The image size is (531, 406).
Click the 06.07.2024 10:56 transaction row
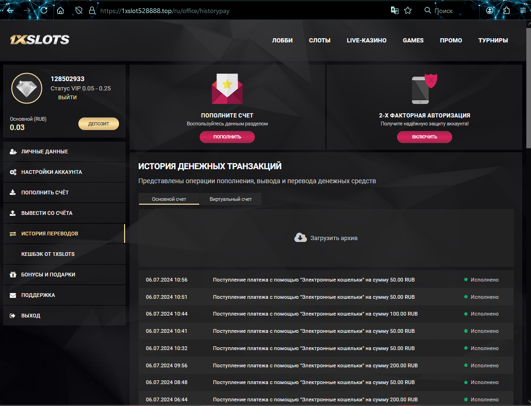(326, 280)
